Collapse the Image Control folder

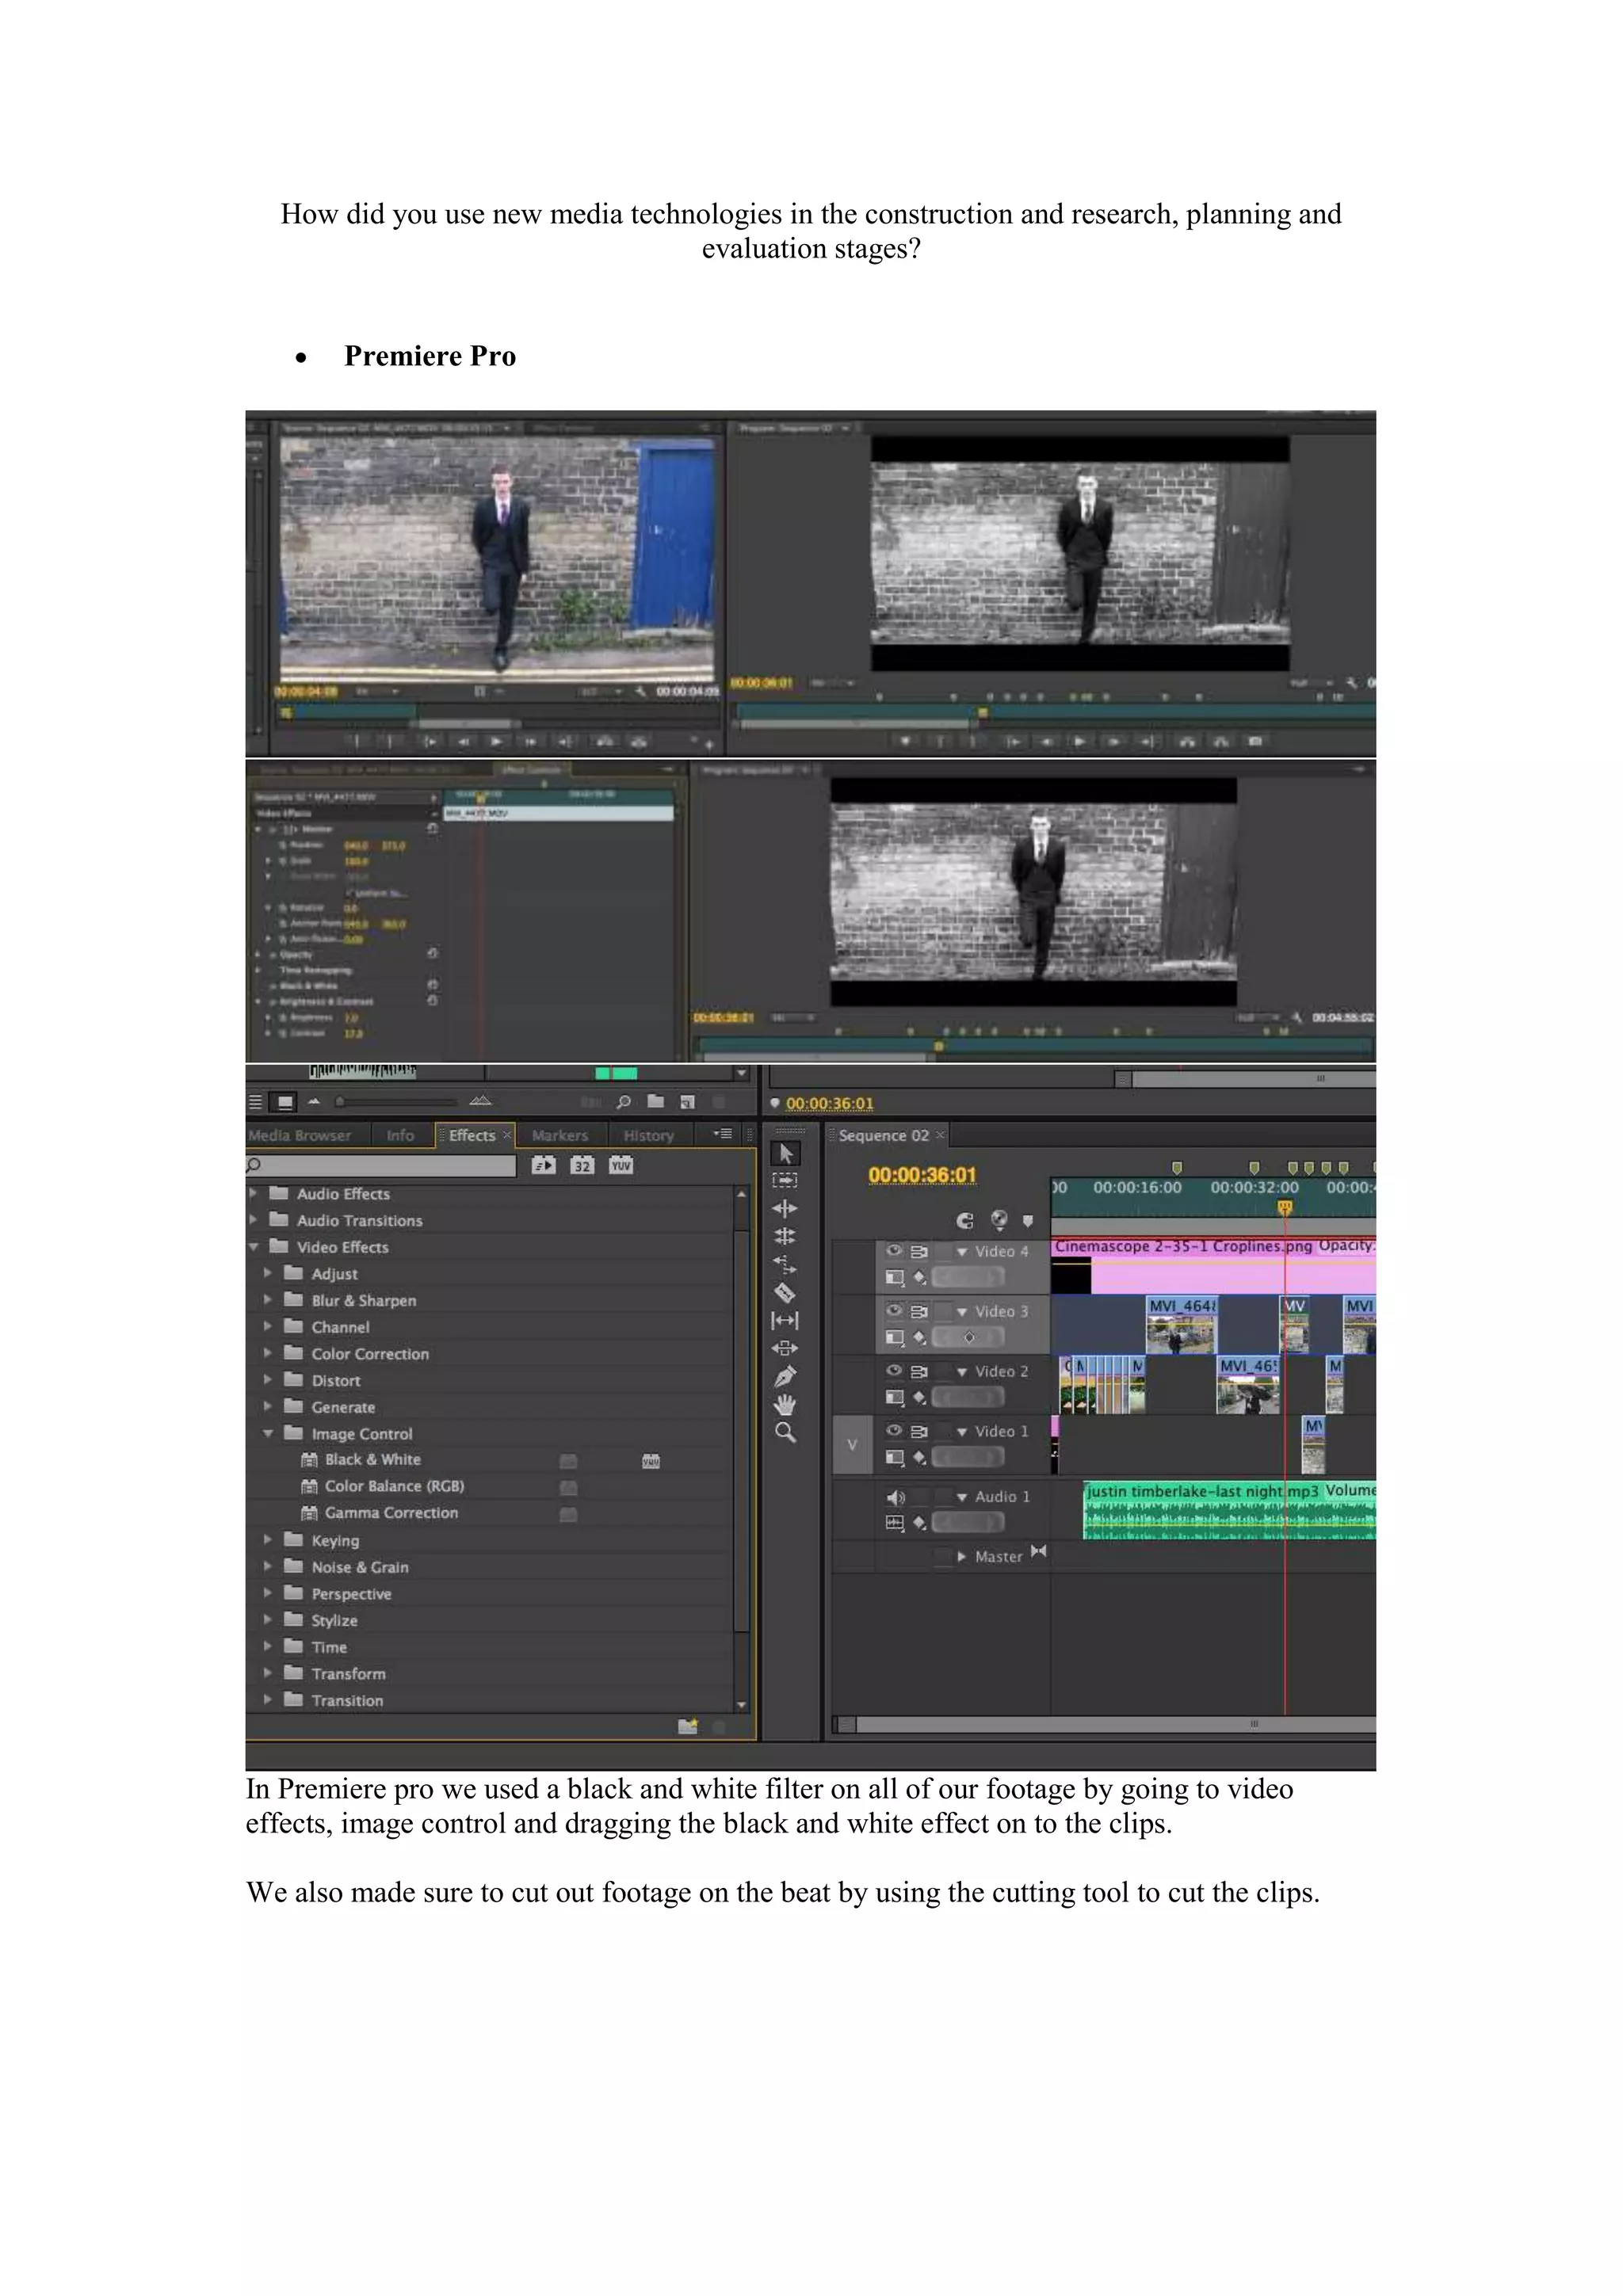click(268, 1433)
